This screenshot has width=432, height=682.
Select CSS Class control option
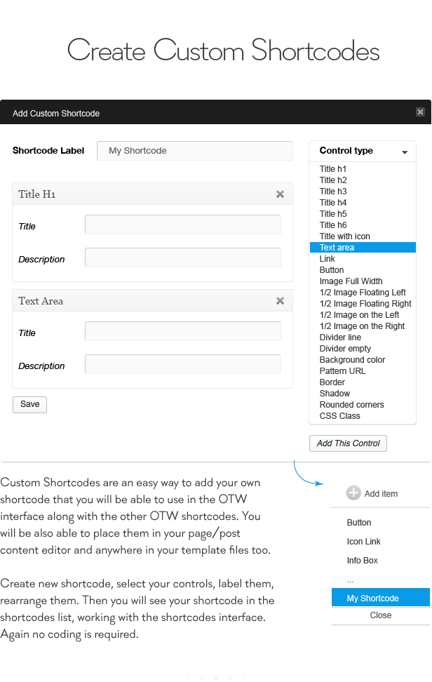[340, 416]
